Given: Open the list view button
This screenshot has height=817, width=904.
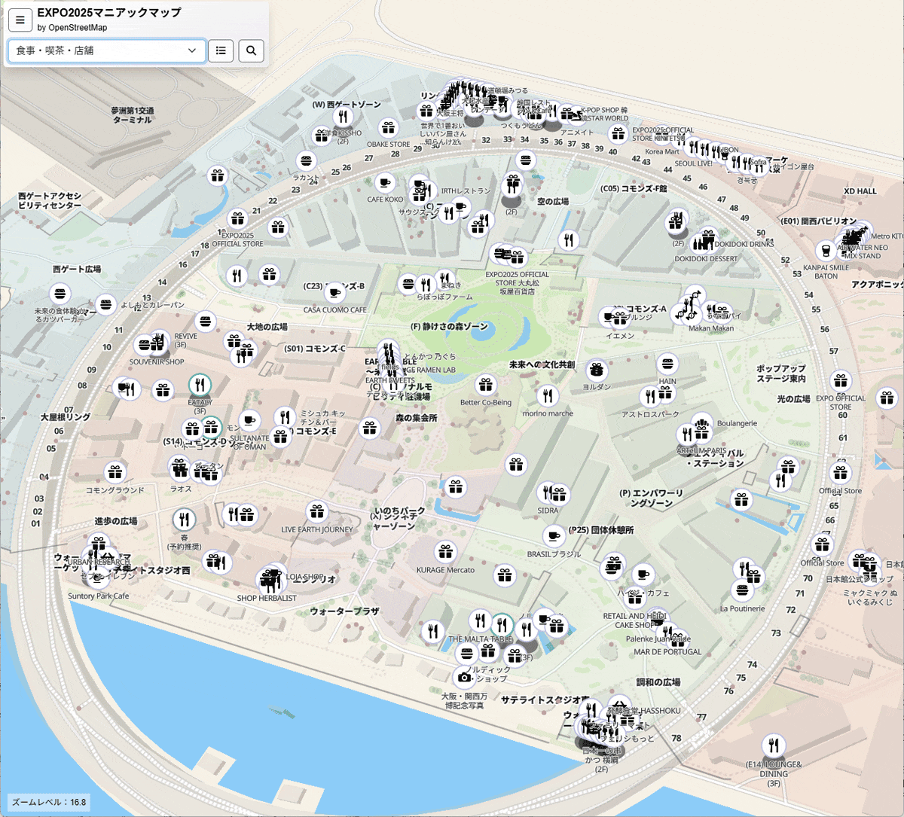Looking at the screenshot, I should [x=221, y=50].
